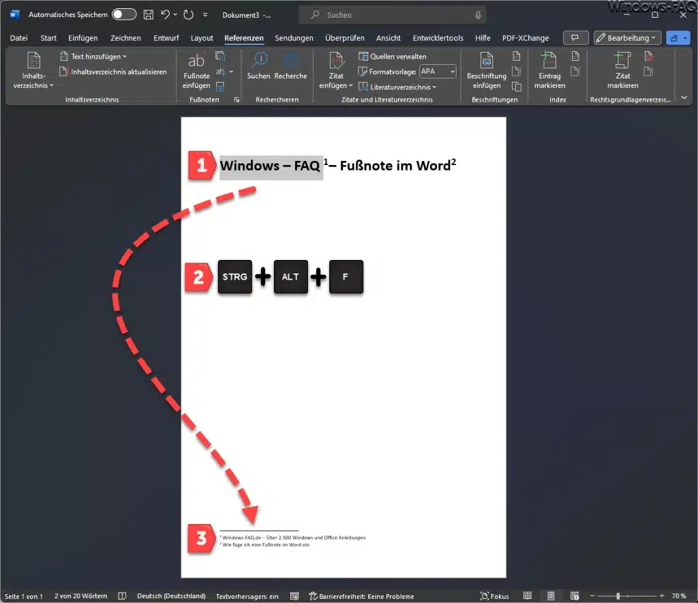The image size is (698, 603).
Task: Collapse the ribbon with the chevron
Action: (x=684, y=98)
